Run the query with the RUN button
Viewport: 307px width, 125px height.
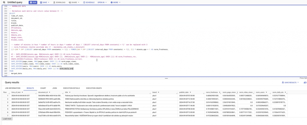tap(33, 2)
